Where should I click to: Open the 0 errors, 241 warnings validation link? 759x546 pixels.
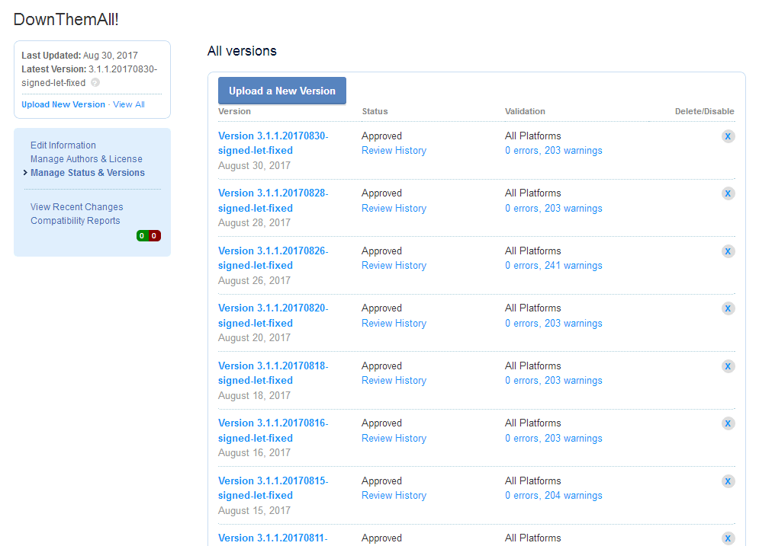point(554,266)
